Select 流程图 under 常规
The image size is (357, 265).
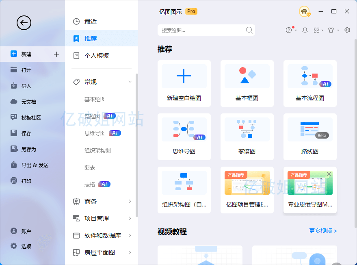(92, 116)
